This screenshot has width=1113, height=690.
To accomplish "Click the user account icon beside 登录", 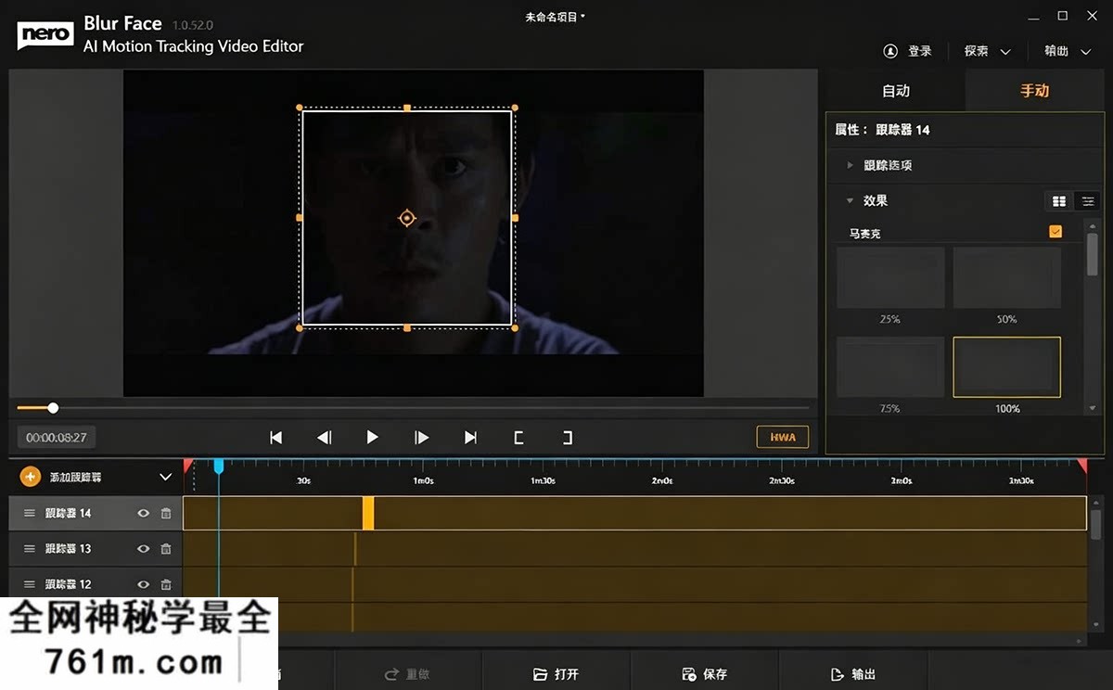I will (891, 51).
